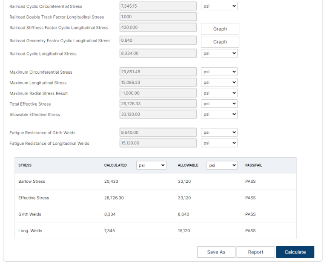The height and width of the screenshot is (265, 327).
Task: Click the Report button
Action: pyautogui.click(x=255, y=252)
